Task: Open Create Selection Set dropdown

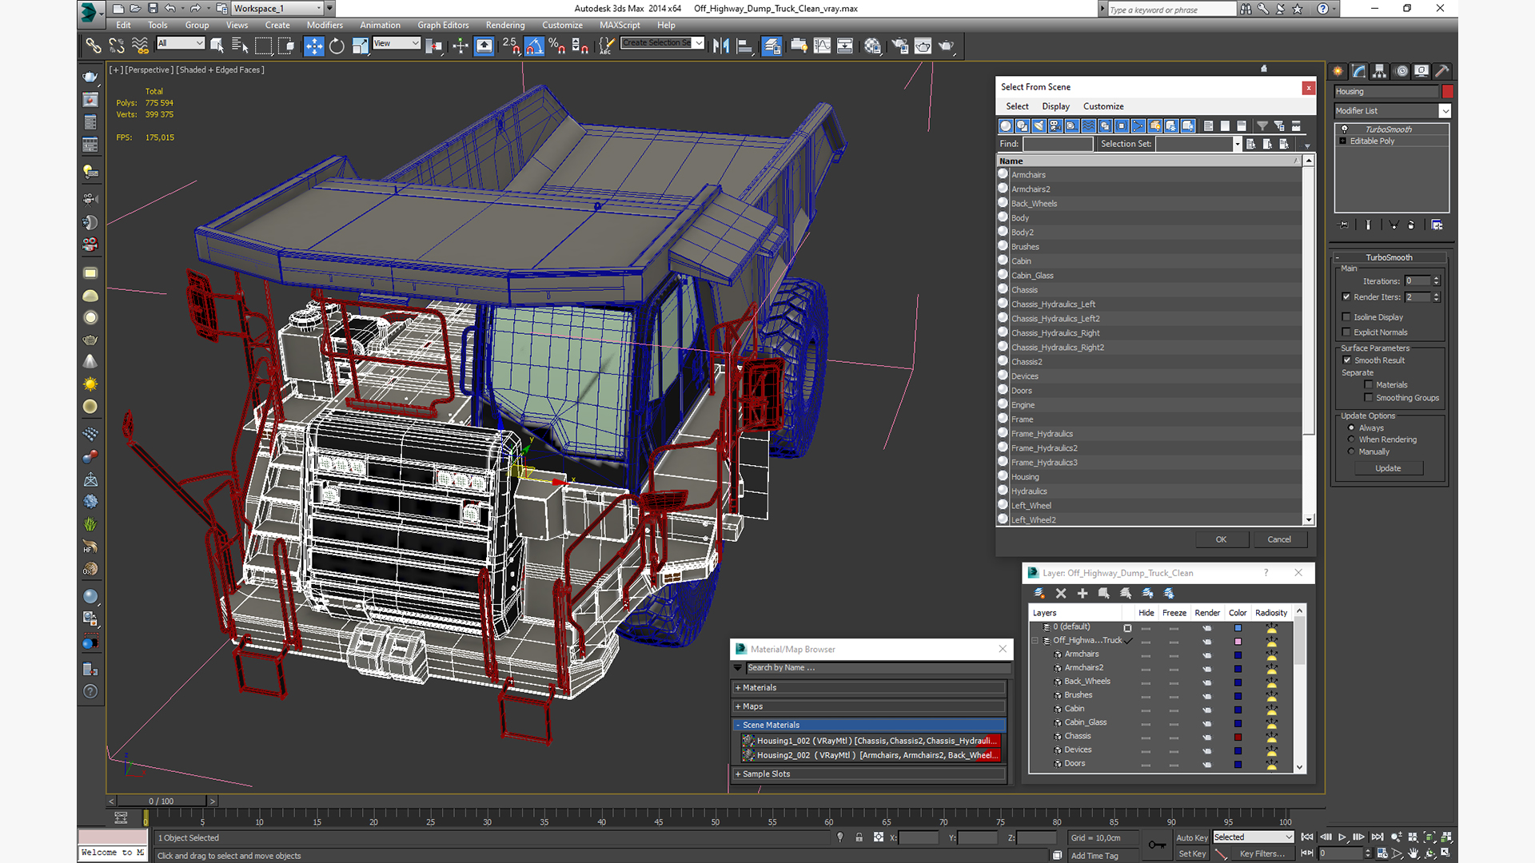Action: 699,43
